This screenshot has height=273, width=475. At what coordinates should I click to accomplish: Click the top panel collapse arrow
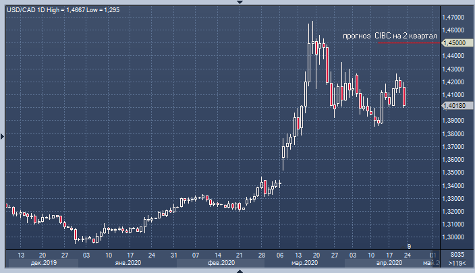coord(237,3)
